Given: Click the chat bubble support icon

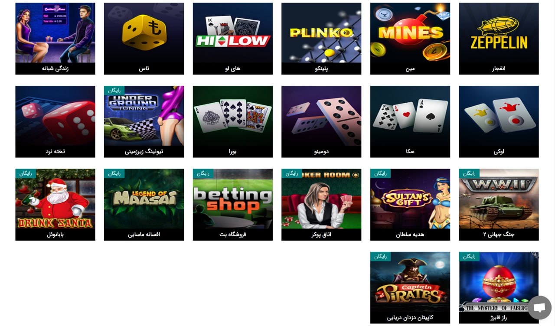Looking at the screenshot, I should coord(539,308).
